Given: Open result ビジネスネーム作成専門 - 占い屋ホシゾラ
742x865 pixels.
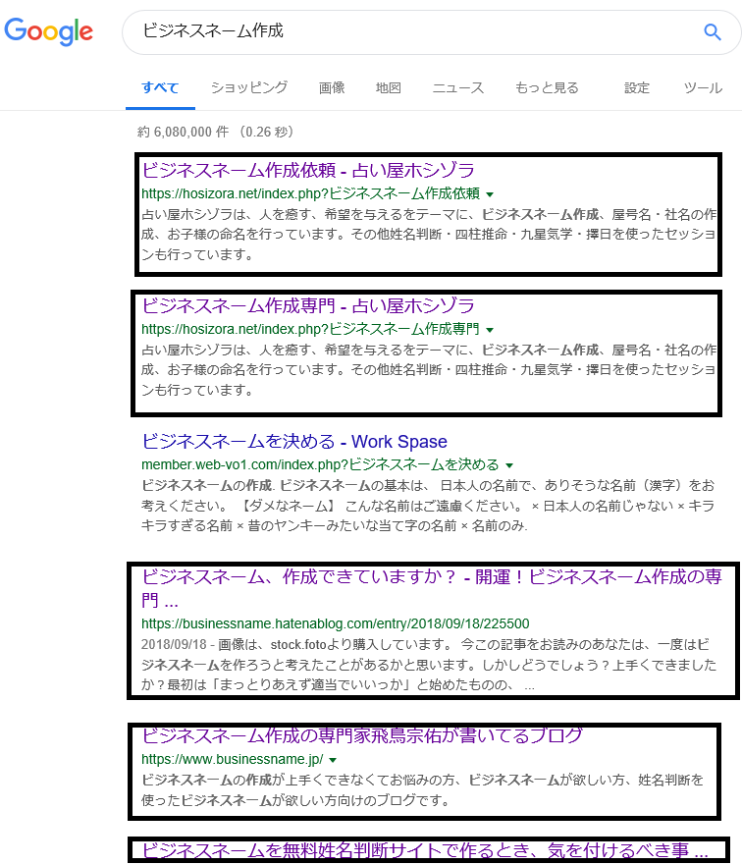Looking at the screenshot, I should point(307,305).
